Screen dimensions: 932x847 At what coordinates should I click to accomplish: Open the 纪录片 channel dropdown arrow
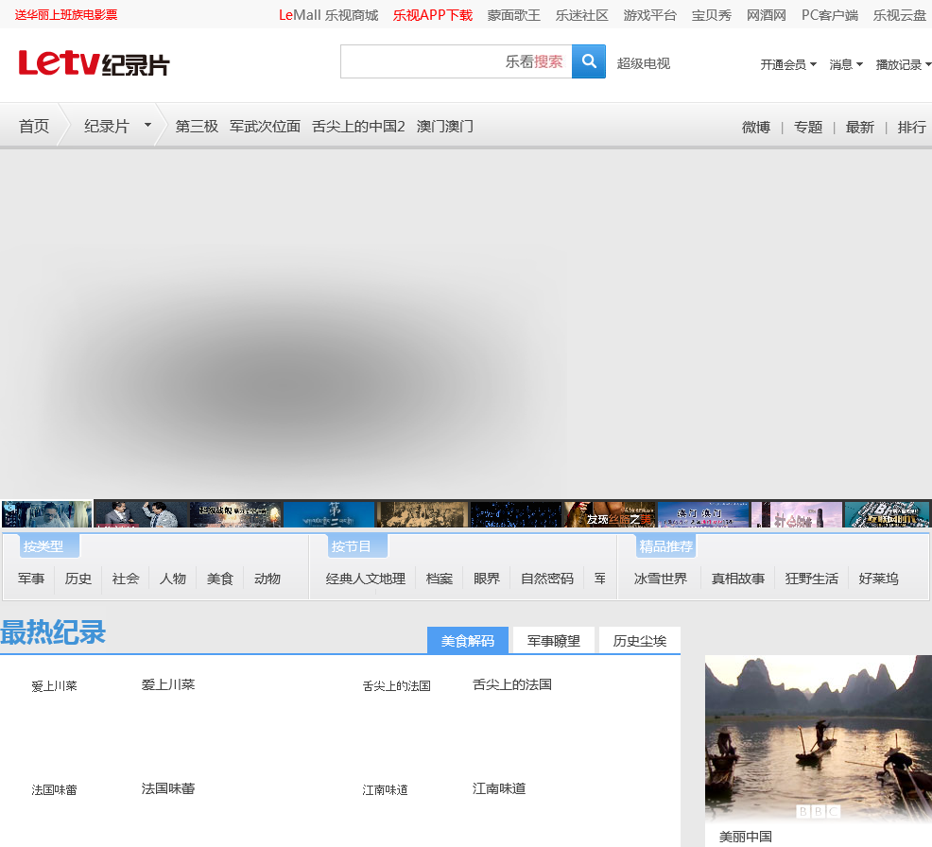pyautogui.click(x=147, y=126)
